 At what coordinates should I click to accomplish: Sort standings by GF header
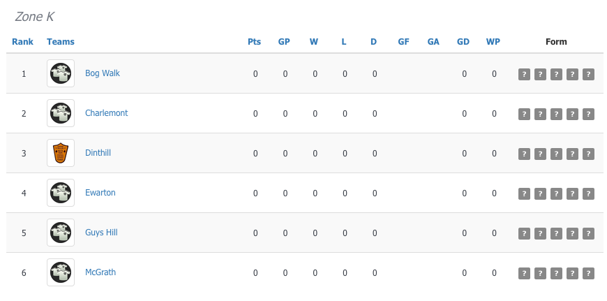click(x=403, y=42)
